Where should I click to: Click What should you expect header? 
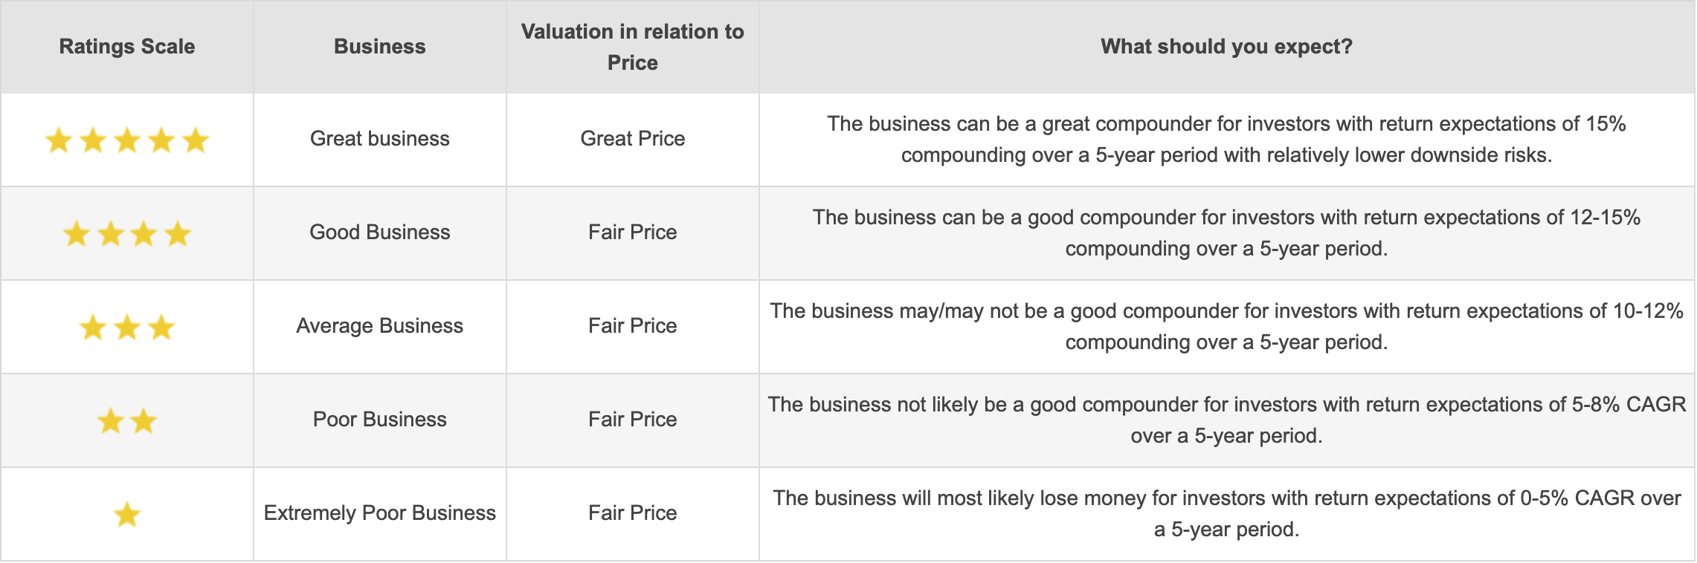(x=1227, y=47)
